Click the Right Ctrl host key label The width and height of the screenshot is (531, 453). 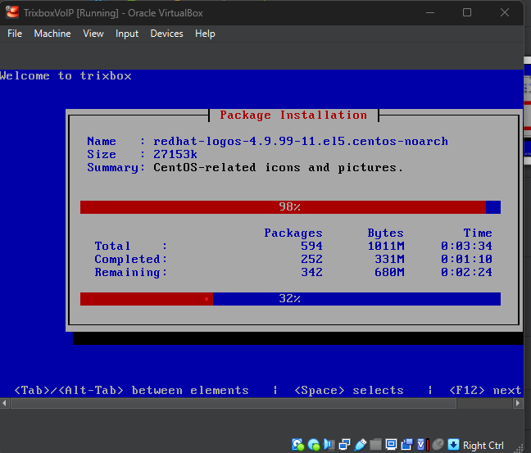pos(483,445)
